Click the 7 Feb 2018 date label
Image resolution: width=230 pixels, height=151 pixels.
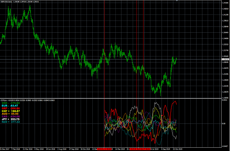[15, 149]
